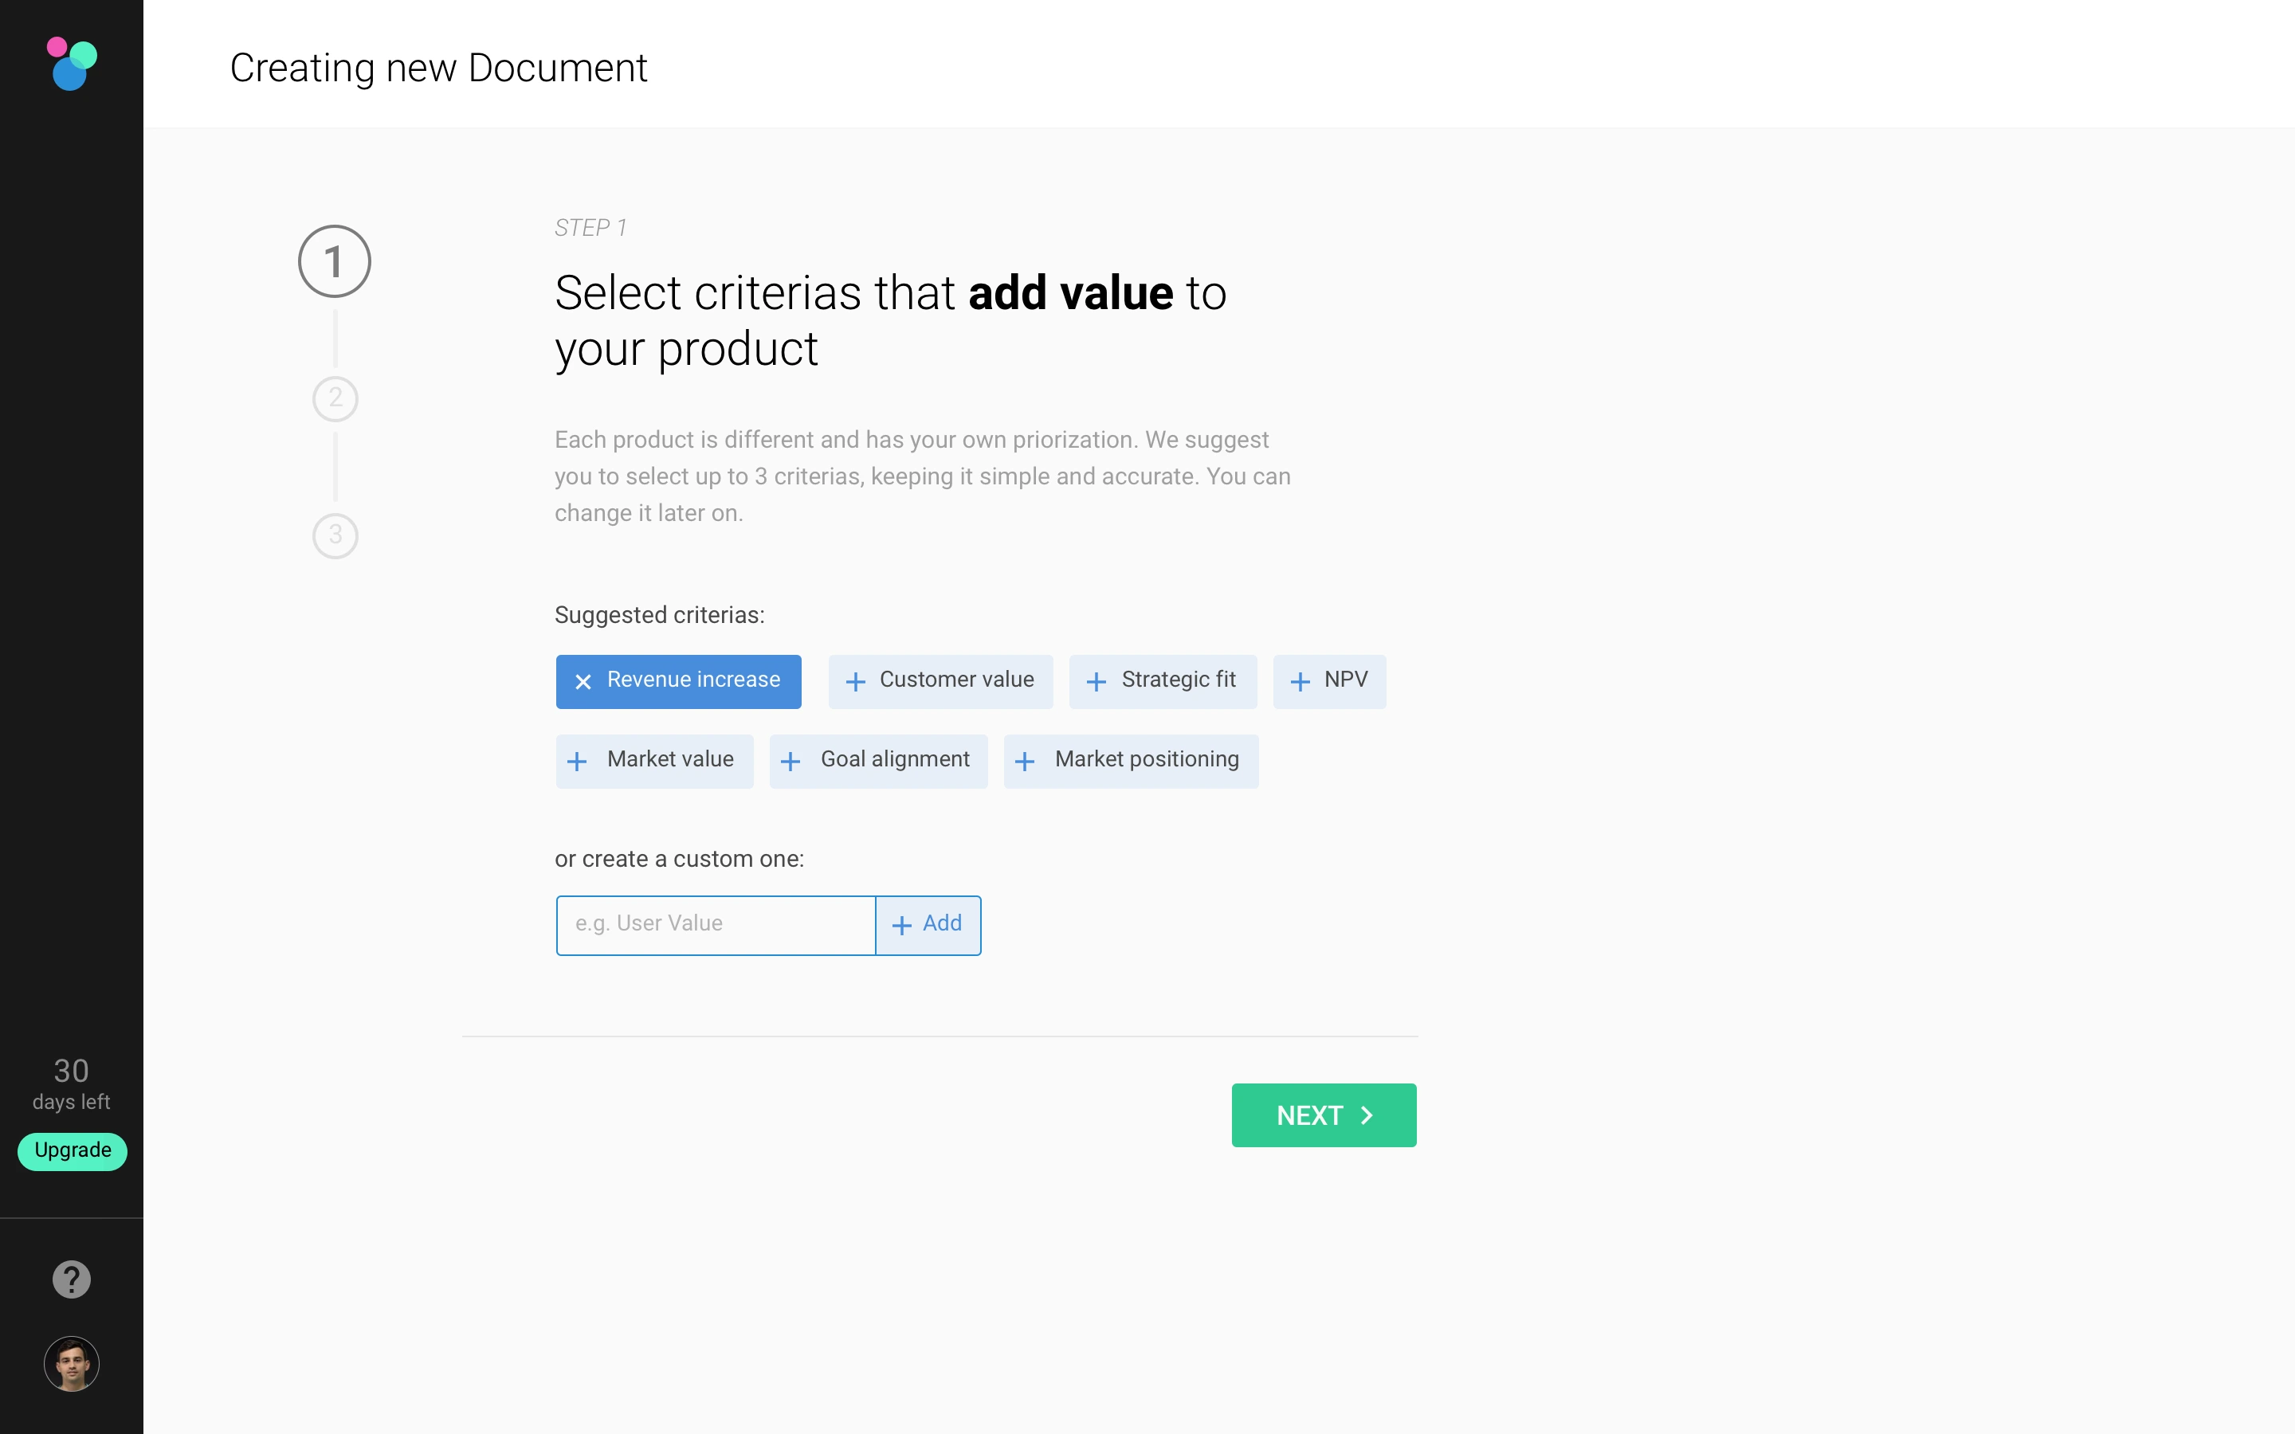Open the help question mark icon
The image size is (2295, 1434).
[x=71, y=1279]
